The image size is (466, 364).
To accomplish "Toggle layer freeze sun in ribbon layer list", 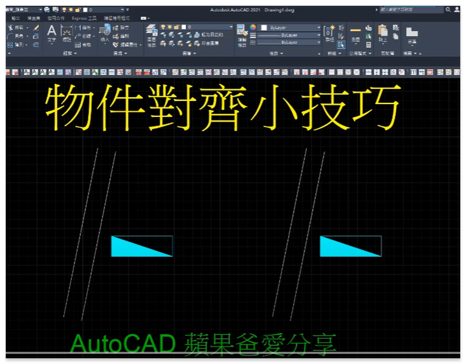I will pos(170,27).
